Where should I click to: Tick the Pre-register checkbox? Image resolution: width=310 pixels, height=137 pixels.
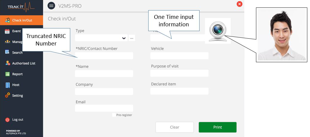pos(114,115)
